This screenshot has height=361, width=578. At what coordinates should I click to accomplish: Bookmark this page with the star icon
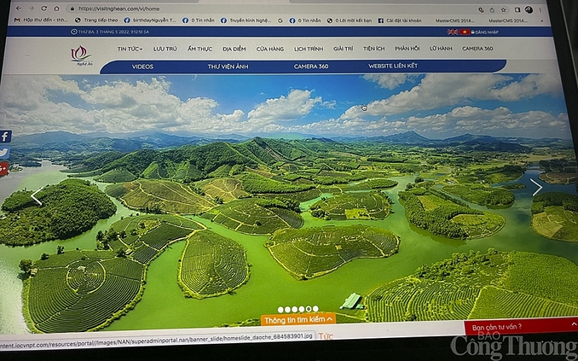(502, 10)
